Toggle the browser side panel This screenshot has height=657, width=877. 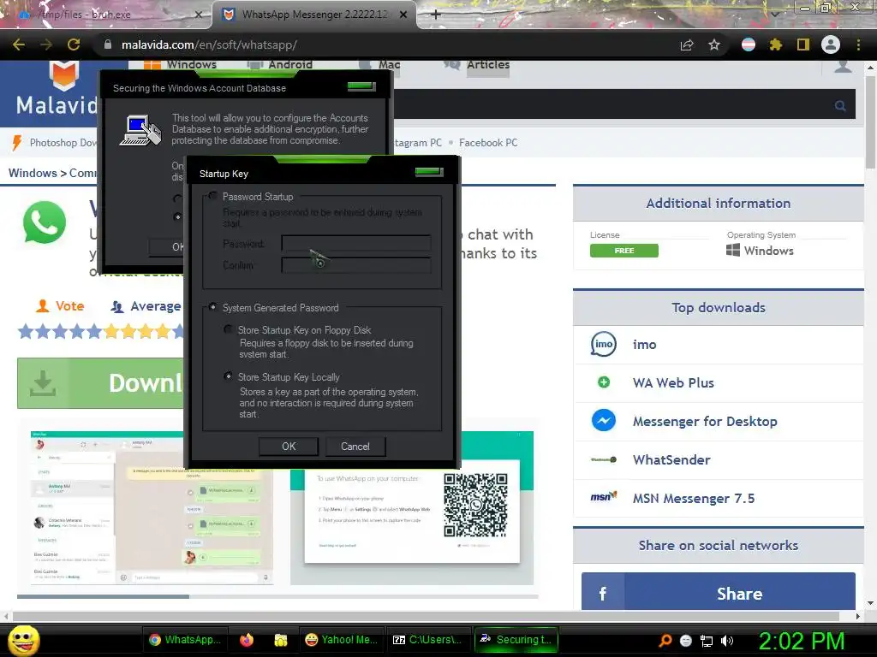803,44
